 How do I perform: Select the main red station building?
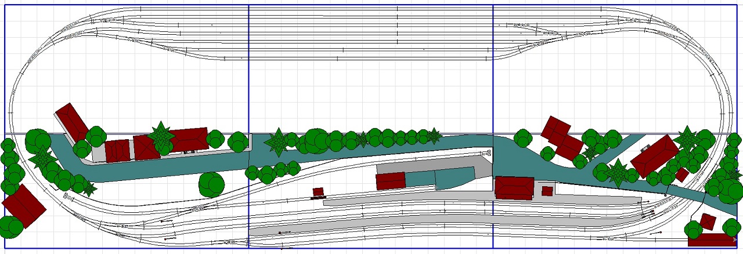coord(514,188)
